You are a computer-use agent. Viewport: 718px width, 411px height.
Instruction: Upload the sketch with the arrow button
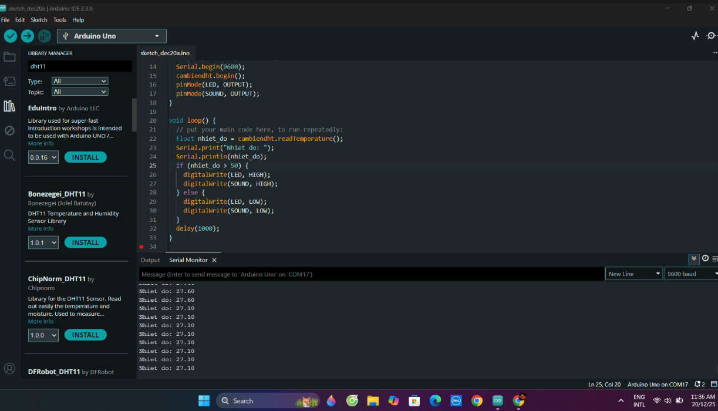[x=28, y=36]
